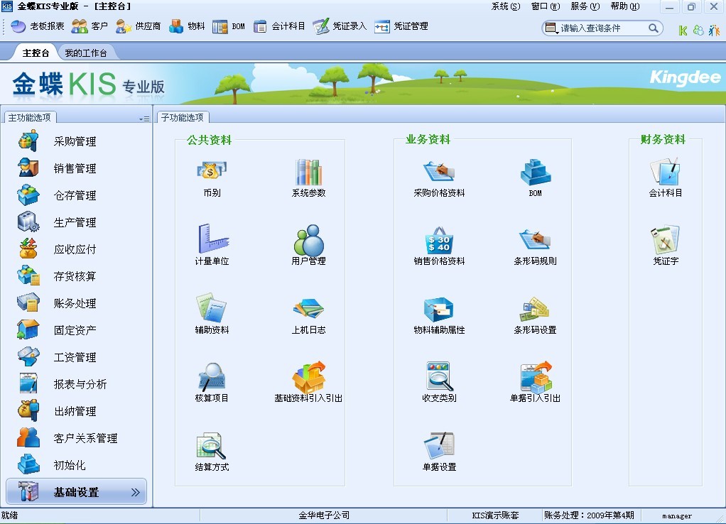Click the 主功能选项 panel tab
This screenshot has height=524, width=726.
click(30, 118)
